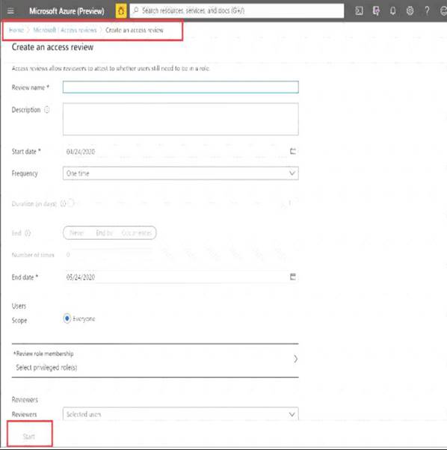This screenshot has width=447, height=450.
Task: Open the notifications bell
Action: point(392,11)
